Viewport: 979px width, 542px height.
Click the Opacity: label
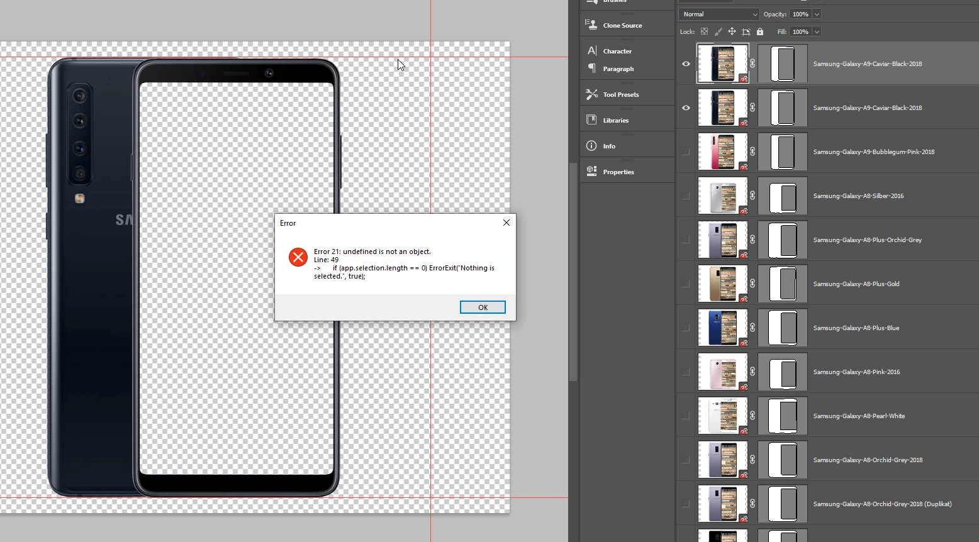pos(775,14)
